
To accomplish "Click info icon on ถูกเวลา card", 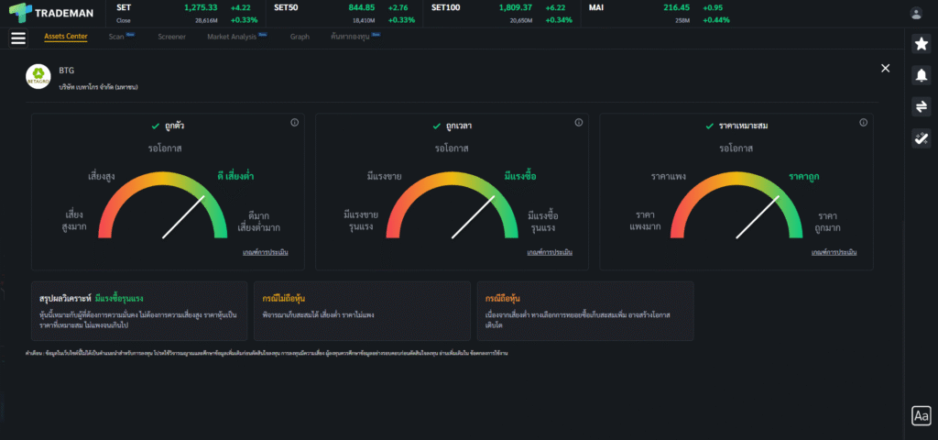I will pos(578,123).
